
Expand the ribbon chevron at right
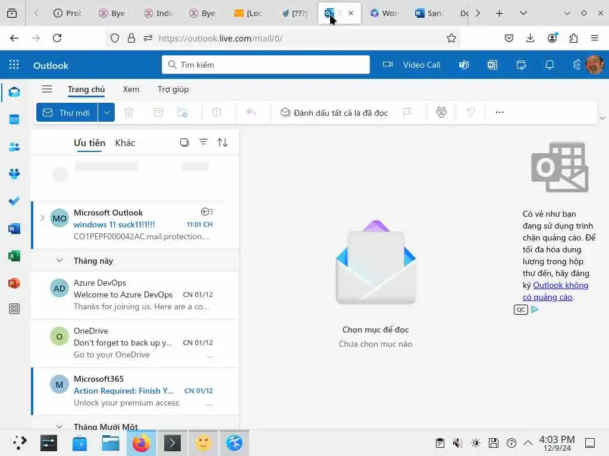click(x=602, y=118)
